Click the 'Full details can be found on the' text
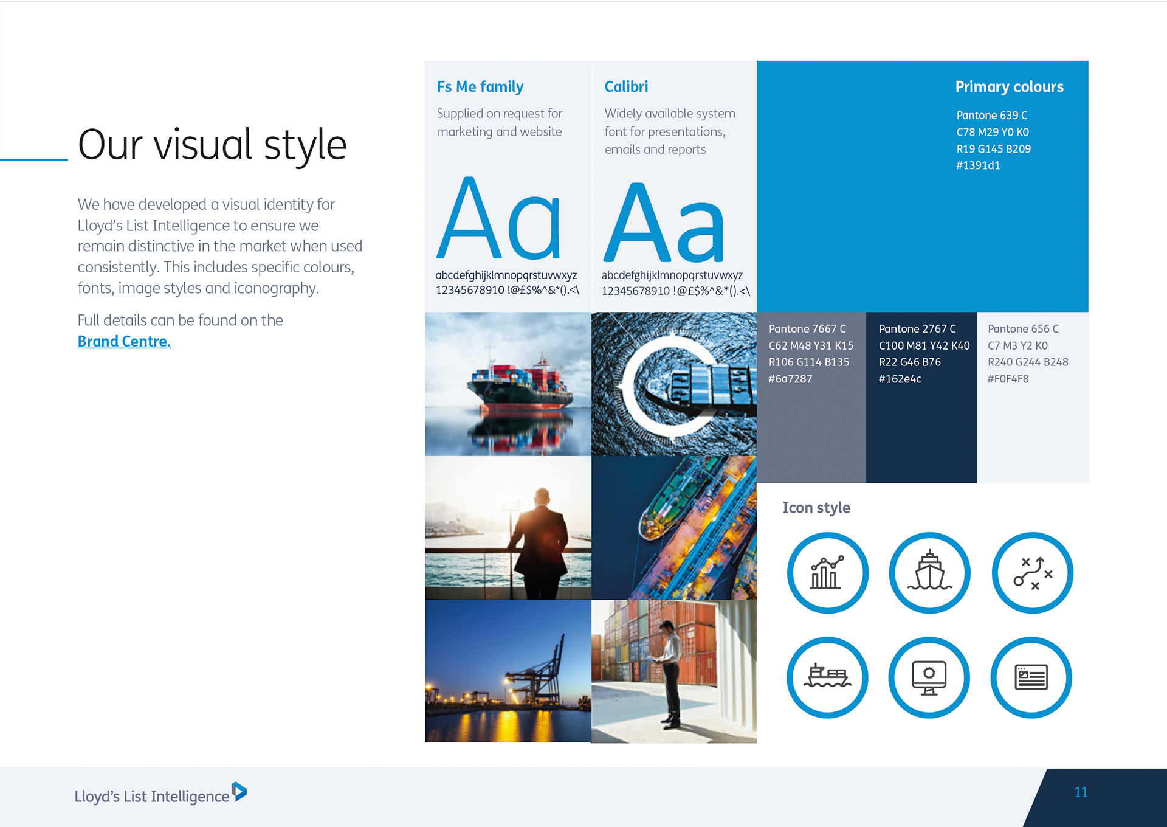 (180, 320)
